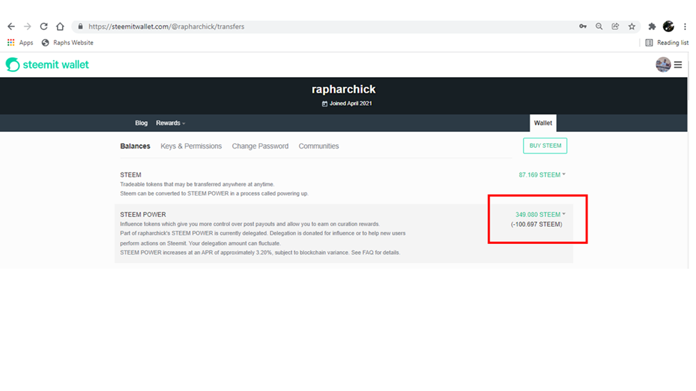
Task: Click the Joined April 2021 text
Action: [x=350, y=103]
